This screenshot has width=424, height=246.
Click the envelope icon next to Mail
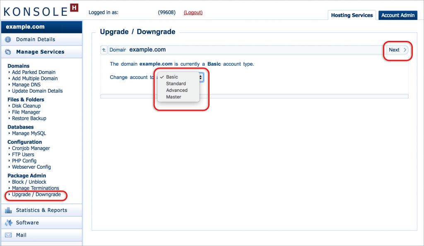[x=9, y=234]
